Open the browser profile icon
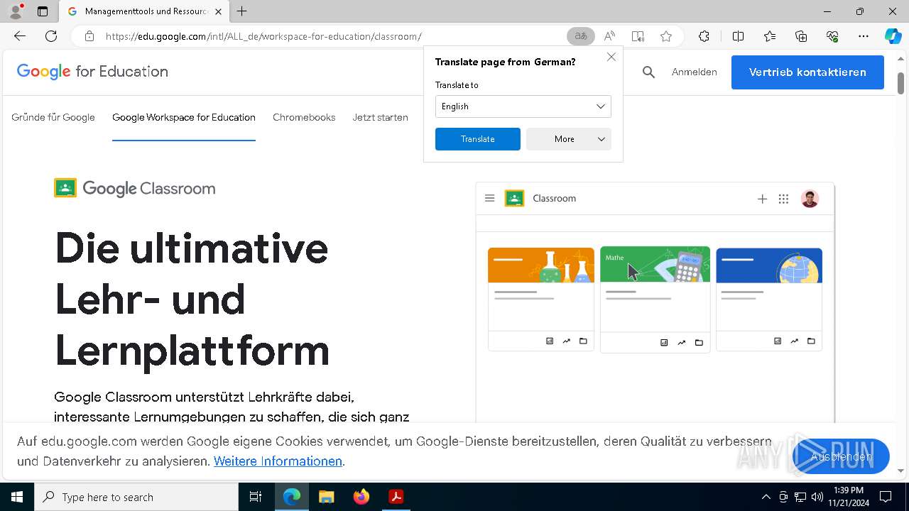Viewport: 909px width, 511px height. pos(16,11)
